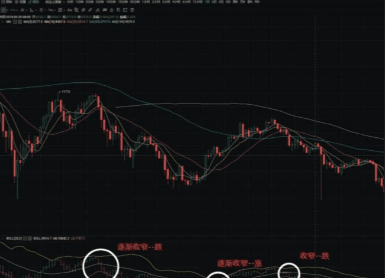Click the MA(10) legend value
Screen dimensions: 385x278
(54, 21)
